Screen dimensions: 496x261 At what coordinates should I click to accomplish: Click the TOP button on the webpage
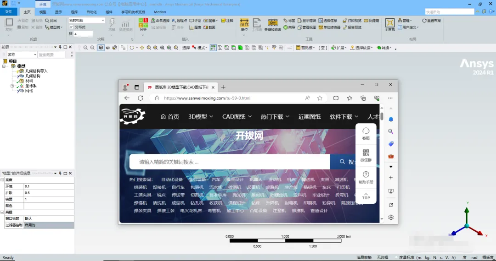point(366,196)
